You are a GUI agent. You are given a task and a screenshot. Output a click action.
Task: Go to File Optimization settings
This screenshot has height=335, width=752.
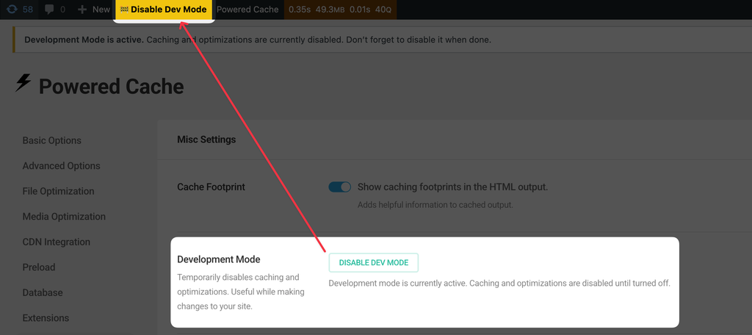coord(58,191)
